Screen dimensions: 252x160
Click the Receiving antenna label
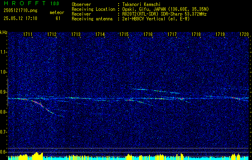[x=92, y=19]
